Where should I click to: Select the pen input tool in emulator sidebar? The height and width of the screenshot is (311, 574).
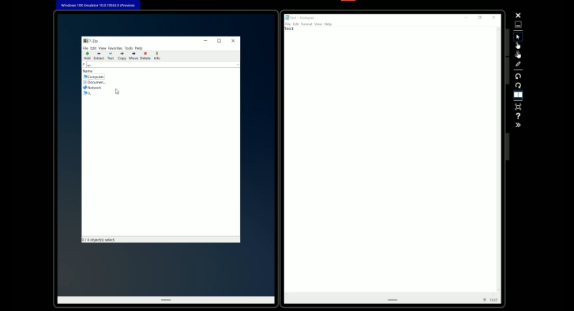518,64
